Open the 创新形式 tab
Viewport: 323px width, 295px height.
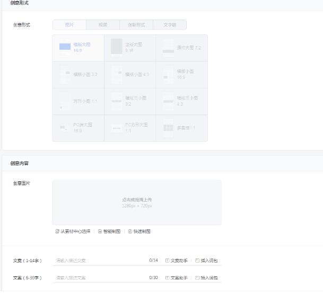(136, 25)
